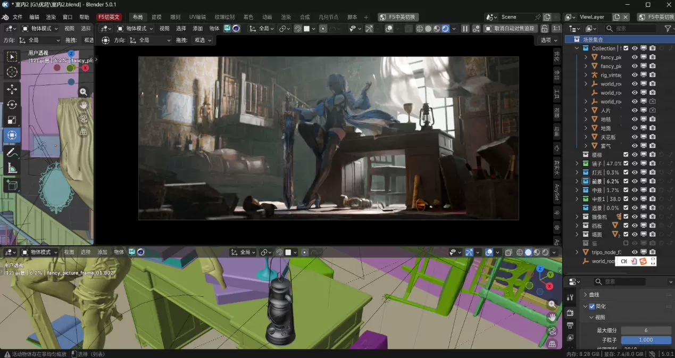675x358 pixels.
Task: Toggle proportional editing in top viewport header
Action: coord(323,29)
